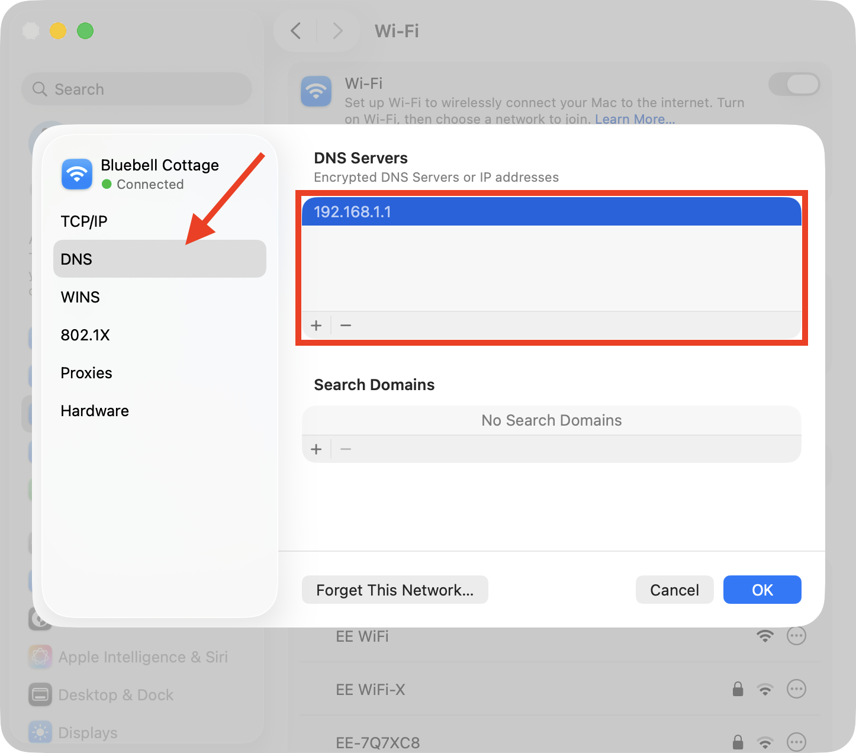The height and width of the screenshot is (753, 856).
Task: Open options menu for EE WiFi-X network
Action: pyautogui.click(x=796, y=688)
